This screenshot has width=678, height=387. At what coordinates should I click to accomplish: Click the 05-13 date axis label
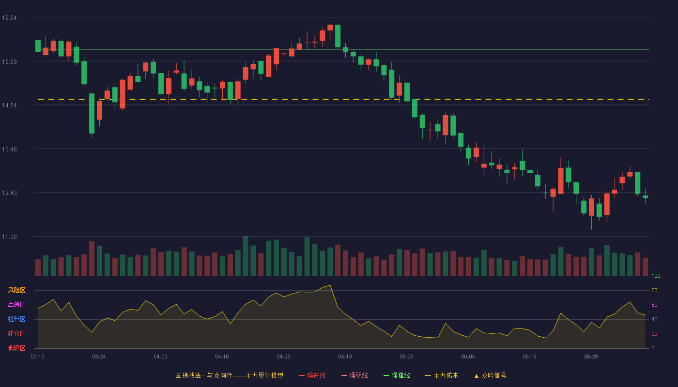point(345,357)
